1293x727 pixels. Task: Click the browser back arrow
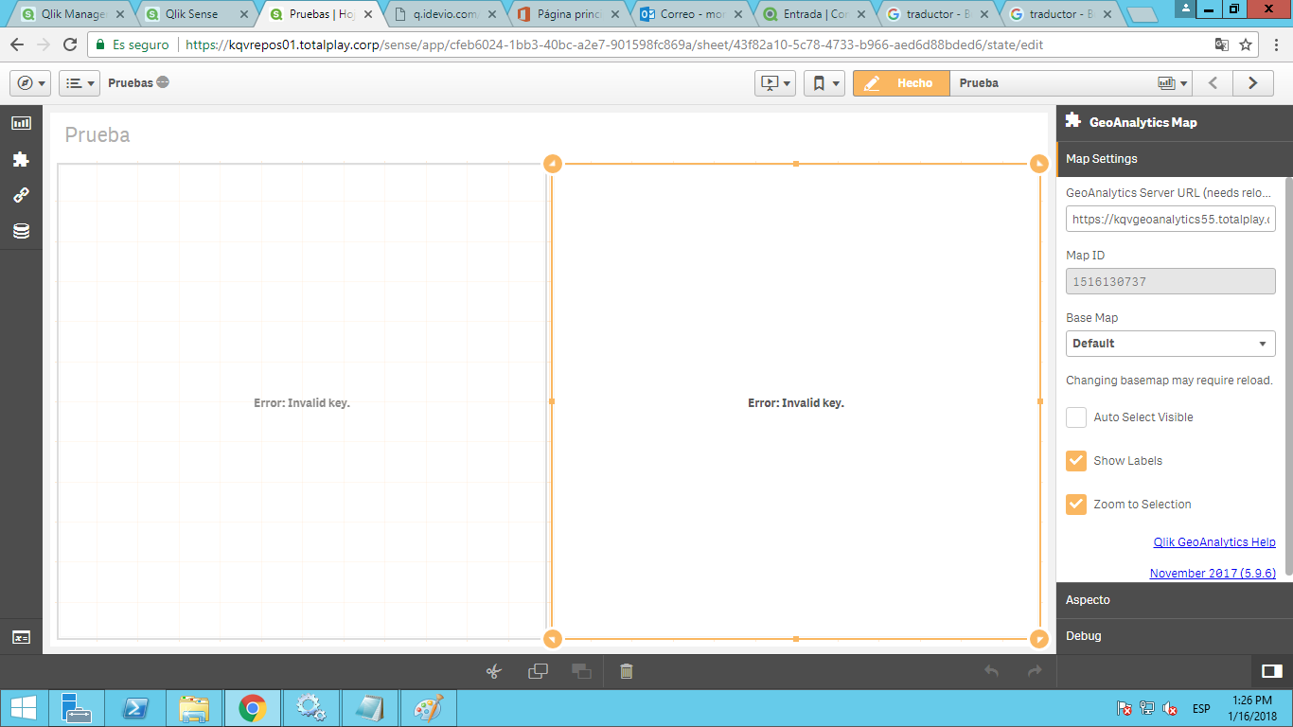(17, 44)
